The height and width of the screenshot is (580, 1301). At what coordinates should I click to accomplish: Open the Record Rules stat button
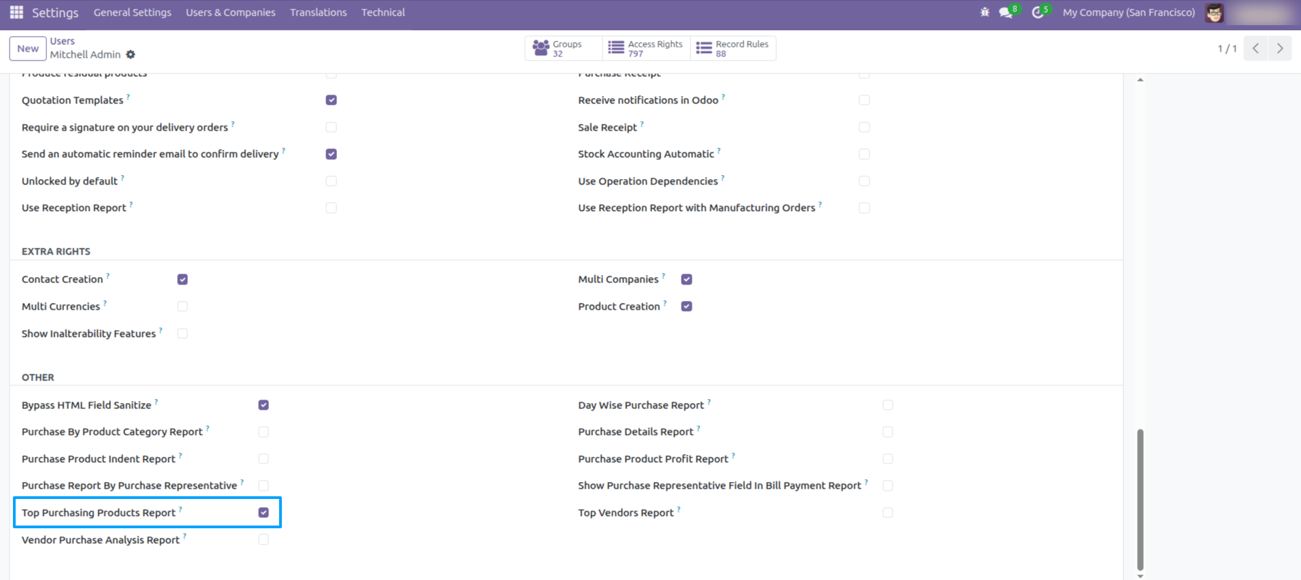pos(733,48)
